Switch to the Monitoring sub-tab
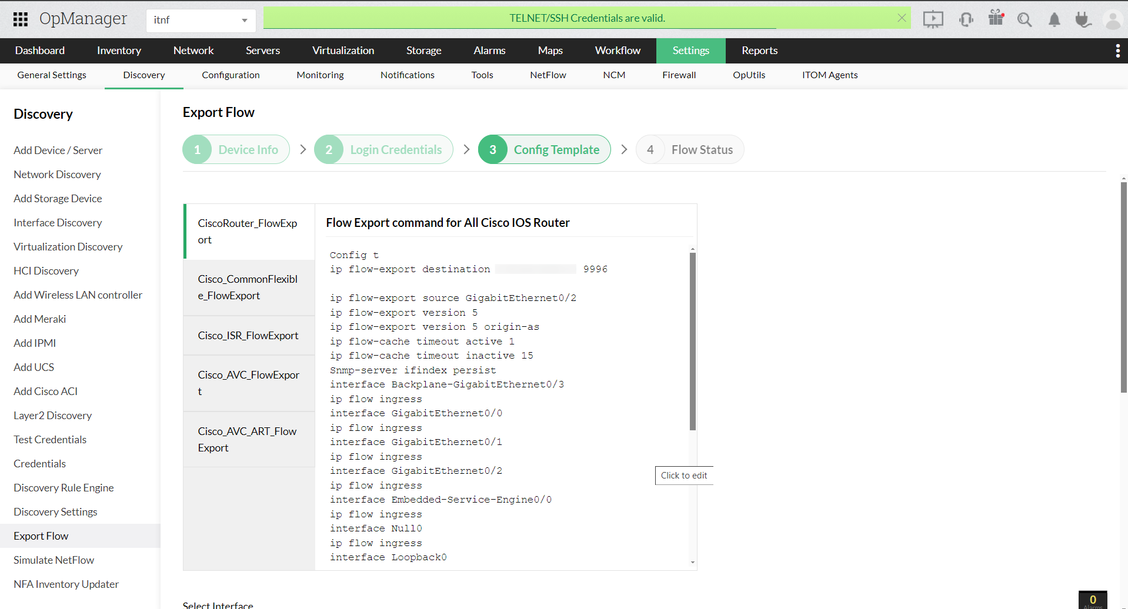Image resolution: width=1128 pixels, height=609 pixels. pyautogui.click(x=320, y=75)
